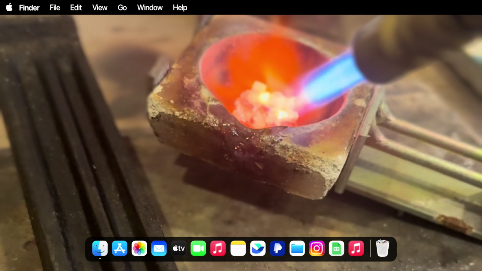Open the File menu
The height and width of the screenshot is (271, 482).
coord(55,8)
